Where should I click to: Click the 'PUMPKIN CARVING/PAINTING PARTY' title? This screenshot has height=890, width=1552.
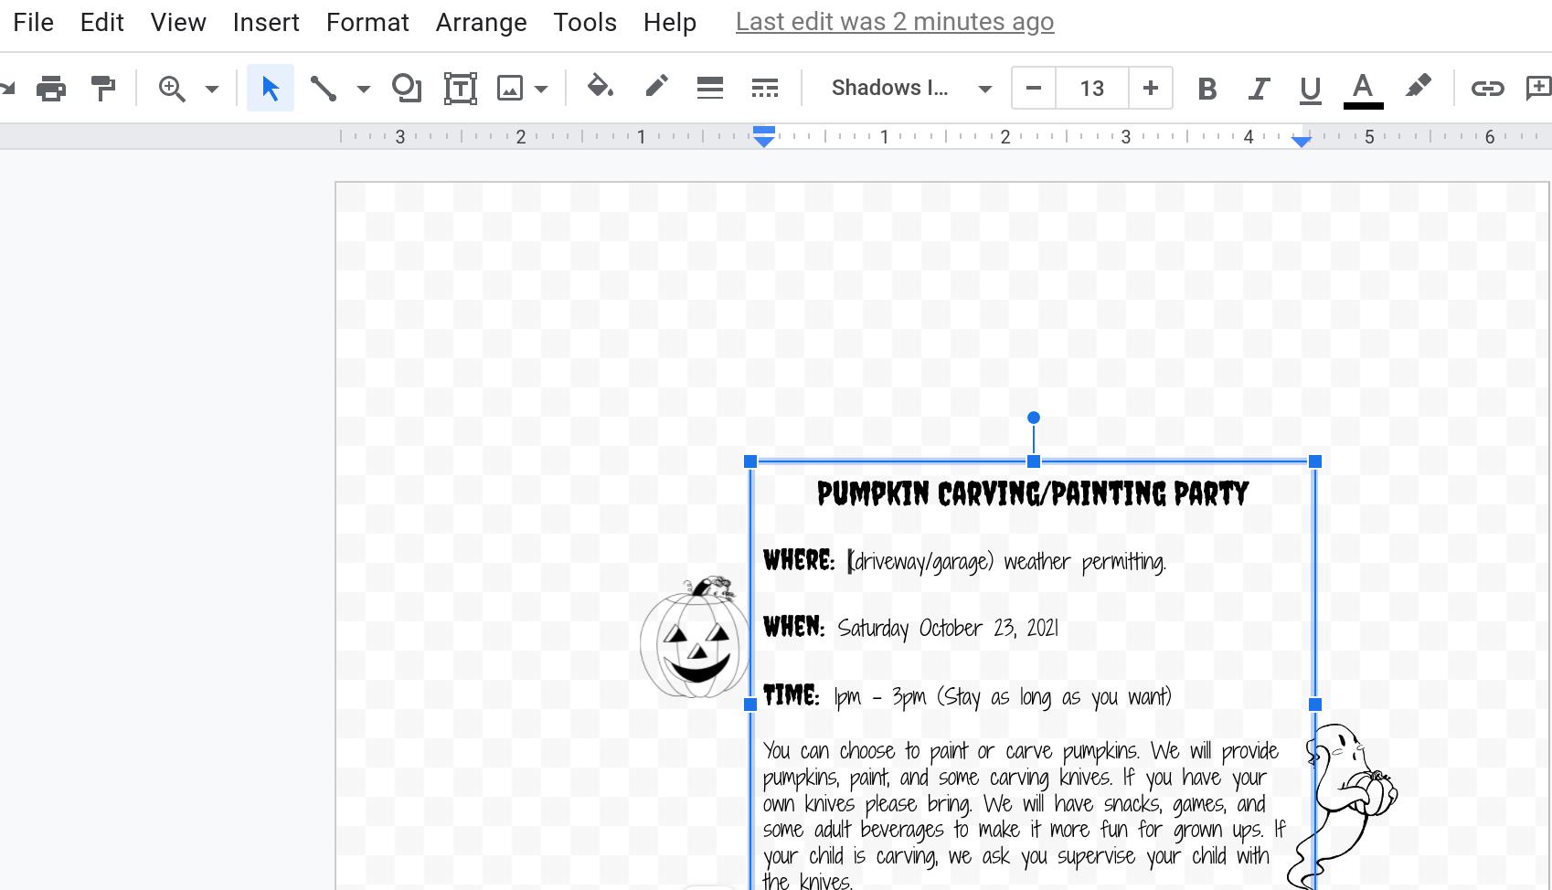click(x=1033, y=494)
